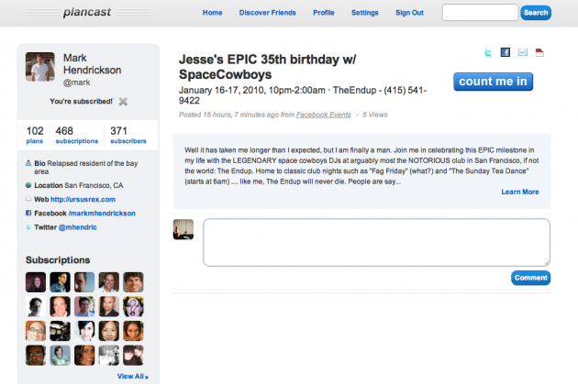Open the Home menu item
The width and height of the screenshot is (578, 384).
point(212,13)
